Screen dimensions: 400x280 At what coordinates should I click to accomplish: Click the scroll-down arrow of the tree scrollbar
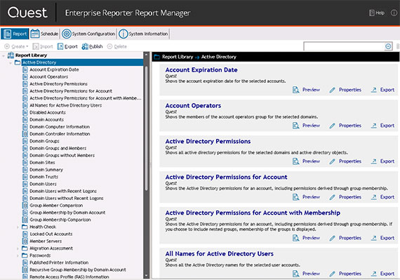(147, 276)
